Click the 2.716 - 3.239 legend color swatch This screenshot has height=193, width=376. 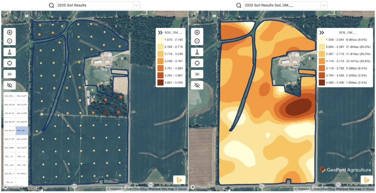pyautogui.click(x=161, y=54)
